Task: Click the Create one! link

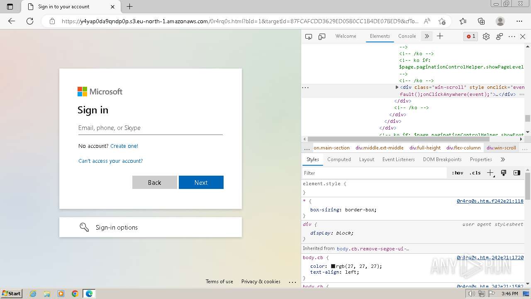Action: (x=124, y=146)
